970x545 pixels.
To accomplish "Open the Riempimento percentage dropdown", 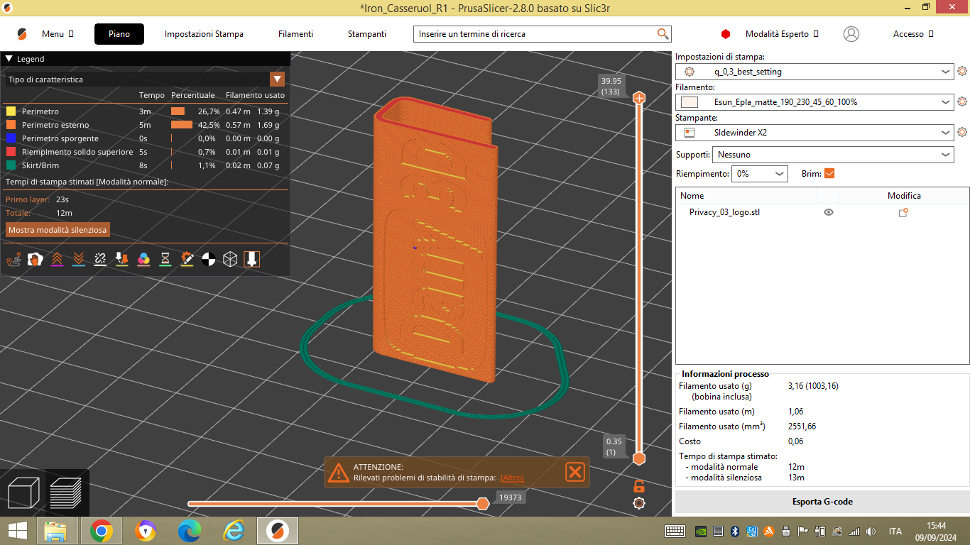I will coord(761,173).
